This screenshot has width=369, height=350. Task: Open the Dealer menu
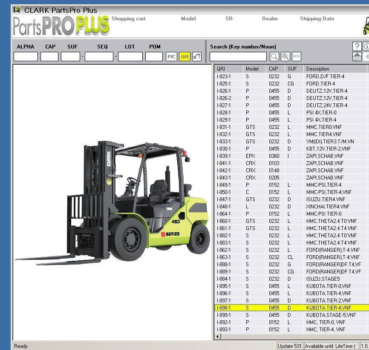click(270, 19)
